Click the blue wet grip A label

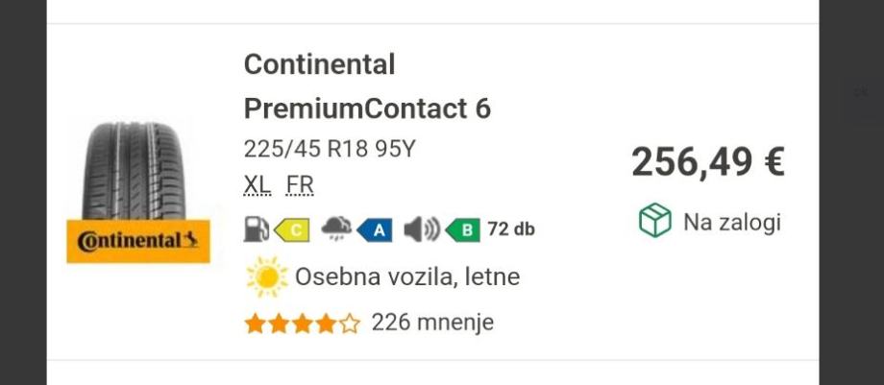pos(376,229)
